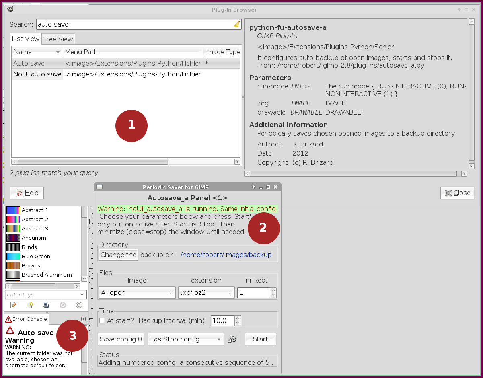The height and width of the screenshot is (378, 483).
Task: Select the Aneurism gradient
Action: [x=43, y=238]
